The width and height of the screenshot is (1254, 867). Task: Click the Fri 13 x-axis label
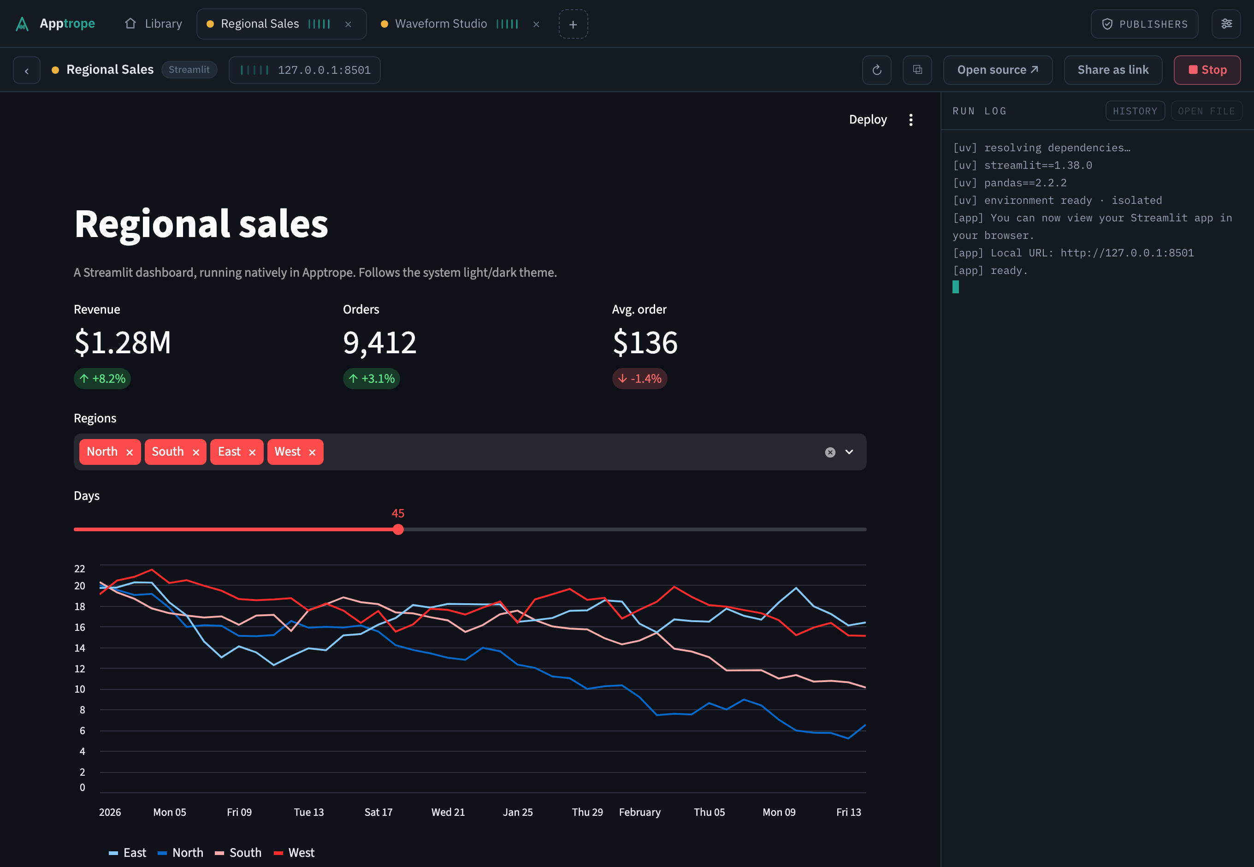pos(849,813)
